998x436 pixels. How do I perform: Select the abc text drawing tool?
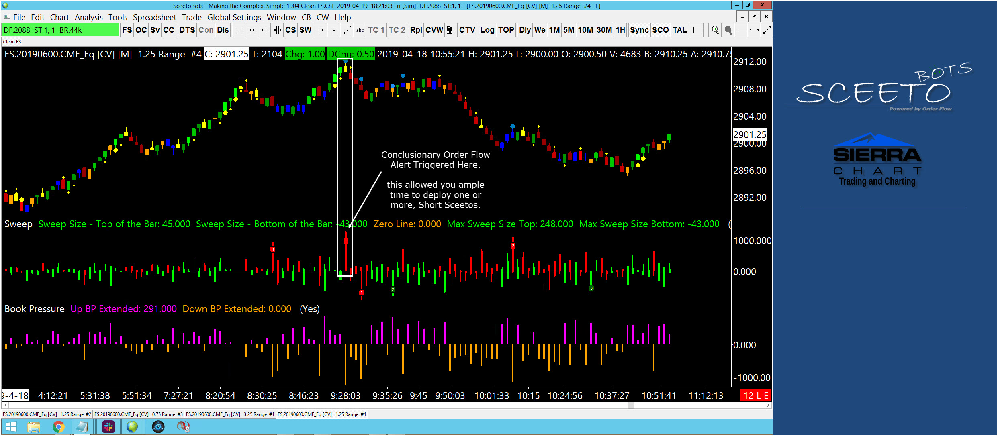360,30
